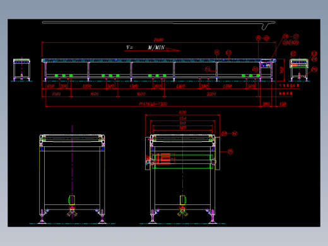
Task: Select the green drive roller outline
Action: tap(182, 161)
